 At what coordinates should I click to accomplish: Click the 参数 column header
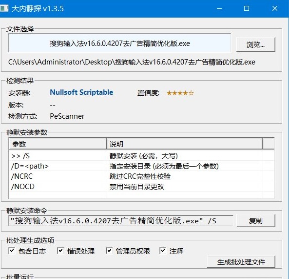[x=58, y=144]
